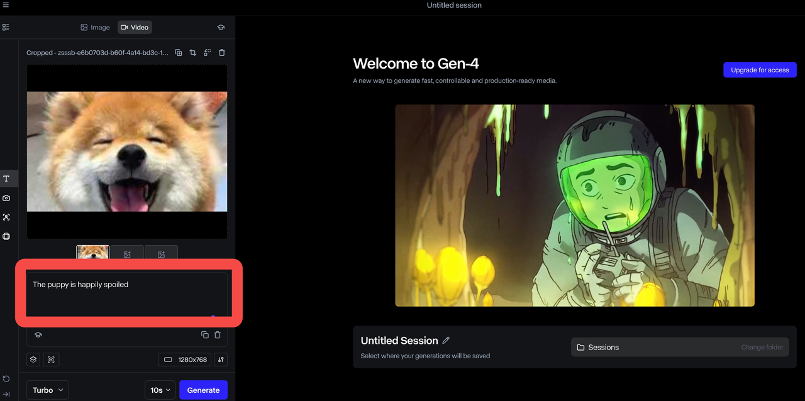The height and width of the screenshot is (401, 805).
Task: Switch to the Image tab
Action: pos(95,27)
